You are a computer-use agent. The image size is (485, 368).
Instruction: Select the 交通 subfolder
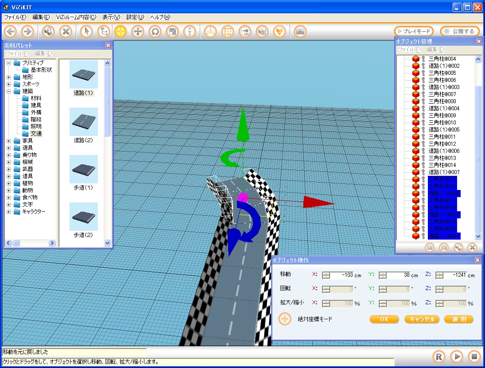pyautogui.click(x=36, y=134)
